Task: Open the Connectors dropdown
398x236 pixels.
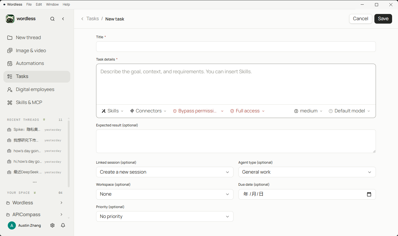Action: coord(148,111)
